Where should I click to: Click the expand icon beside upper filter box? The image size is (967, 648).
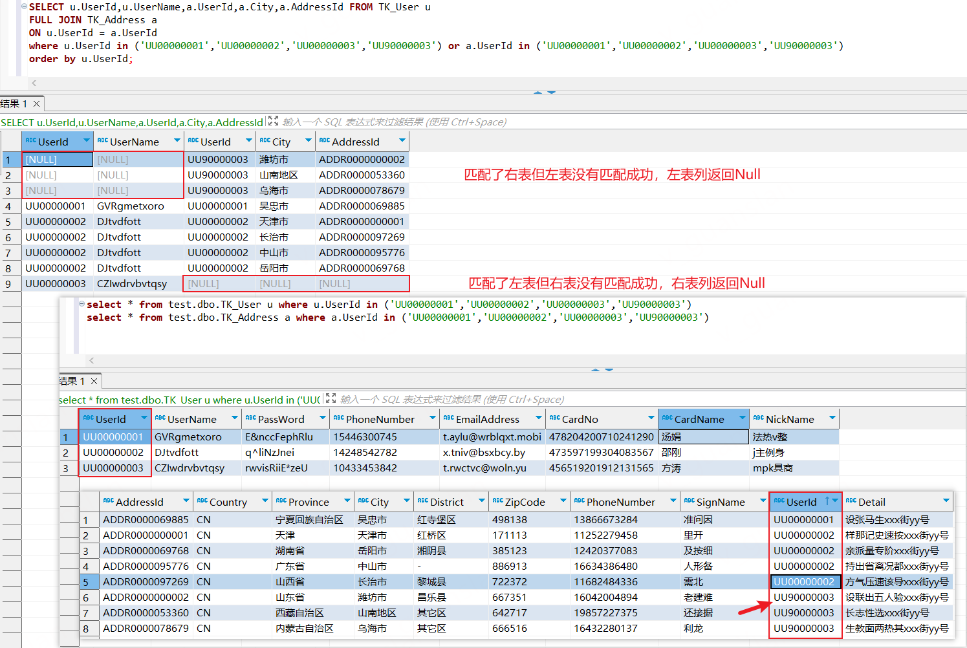point(273,121)
